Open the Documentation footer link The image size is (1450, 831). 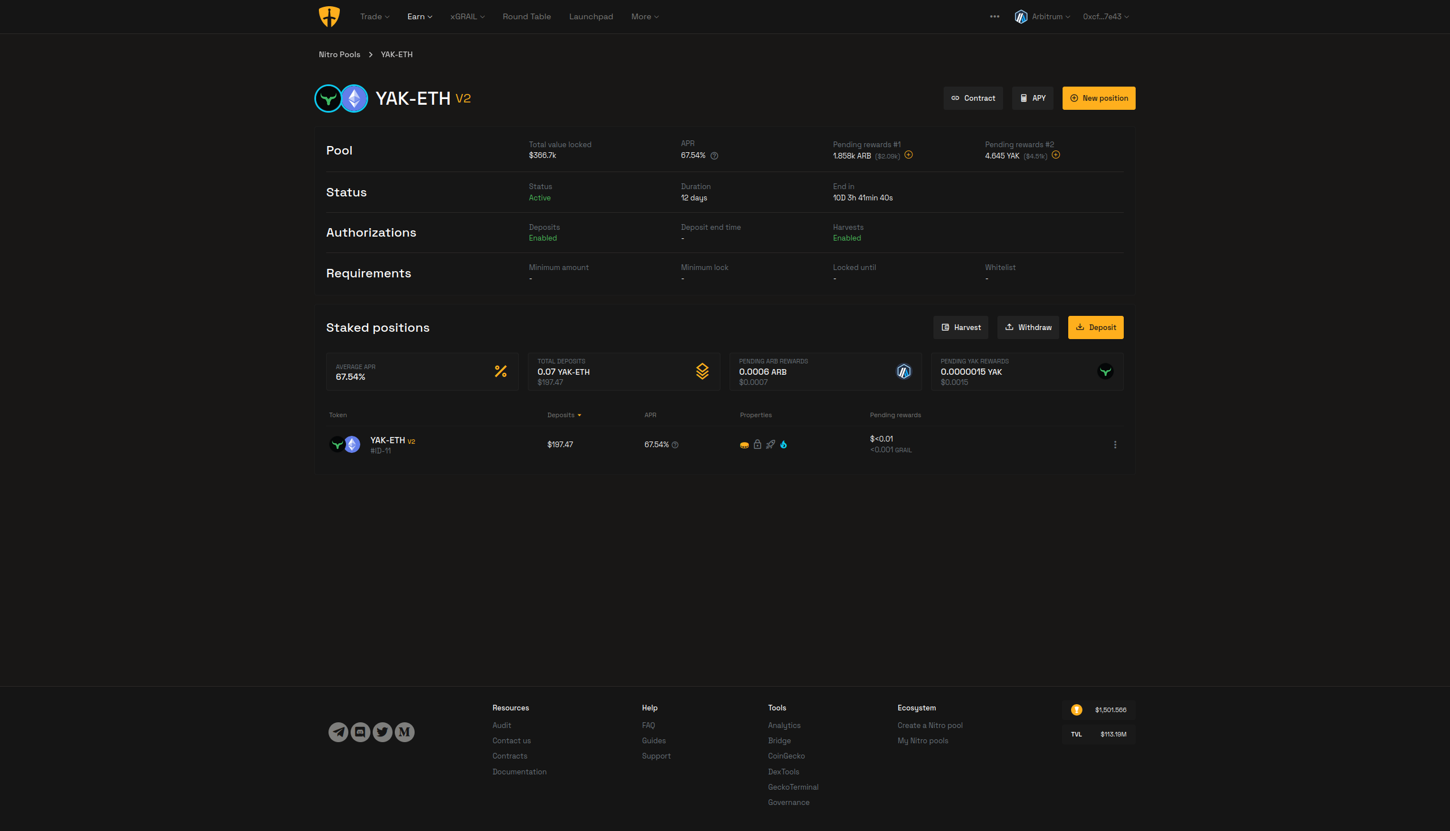click(x=519, y=772)
